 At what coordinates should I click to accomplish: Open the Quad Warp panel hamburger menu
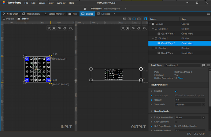209,65
